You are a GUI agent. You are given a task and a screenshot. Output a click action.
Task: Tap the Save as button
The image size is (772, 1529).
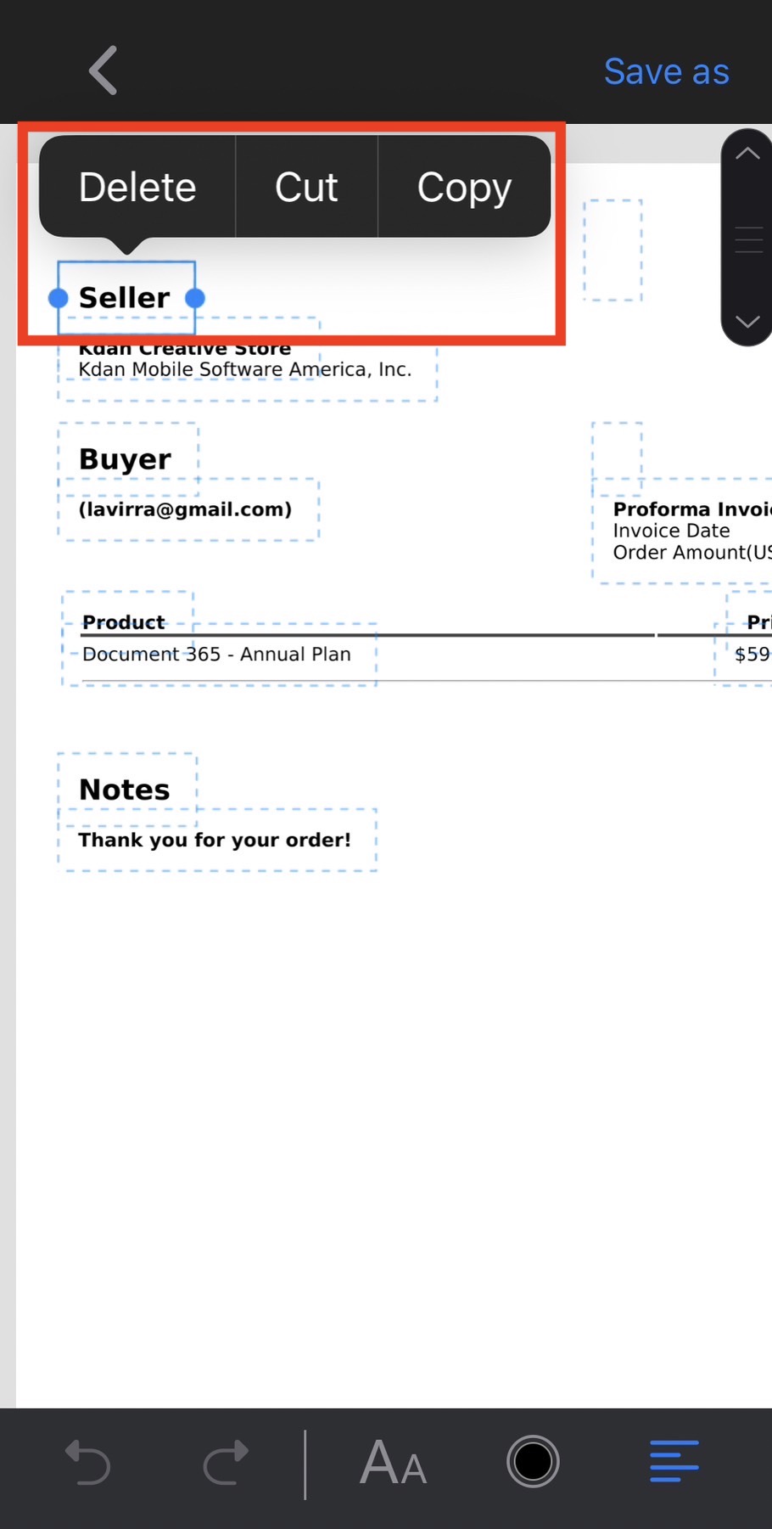click(667, 71)
